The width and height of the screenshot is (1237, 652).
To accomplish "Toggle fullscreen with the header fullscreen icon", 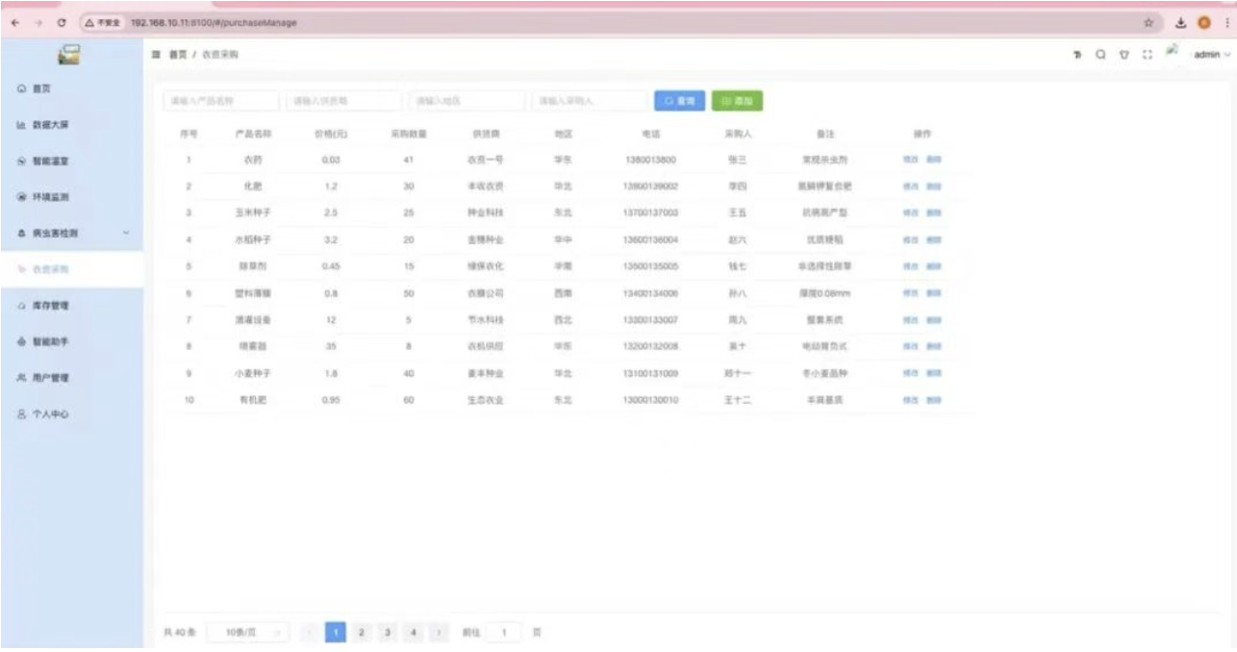I will [1147, 55].
